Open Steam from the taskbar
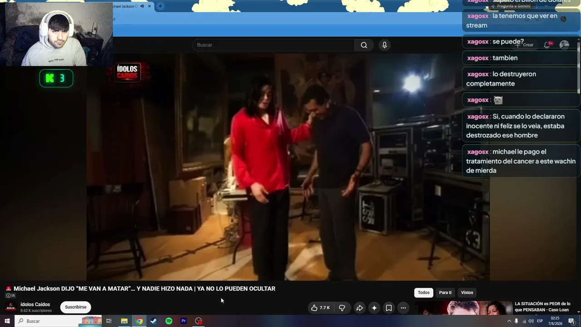This screenshot has height=327, width=581. [154, 321]
